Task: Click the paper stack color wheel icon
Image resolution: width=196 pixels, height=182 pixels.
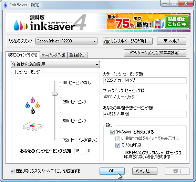Action: click(x=32, y=127)
